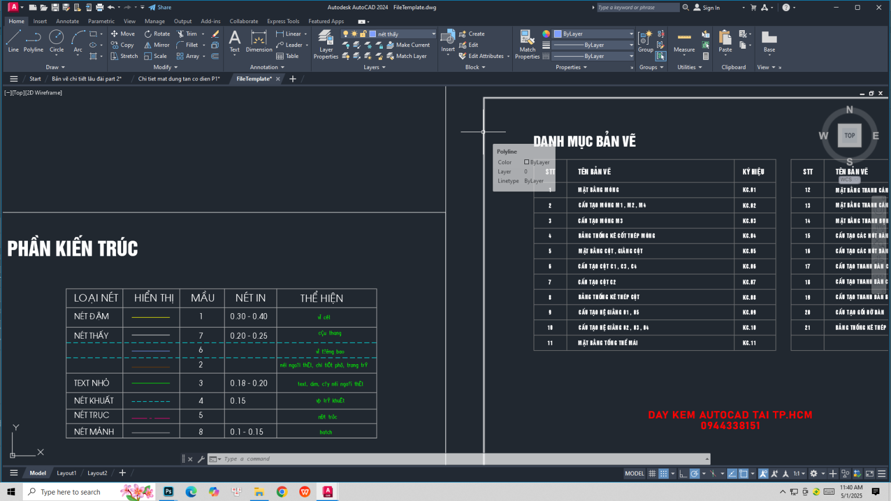Click the Make Current layer button
The image size is (891, 501).
pos(408,45)
